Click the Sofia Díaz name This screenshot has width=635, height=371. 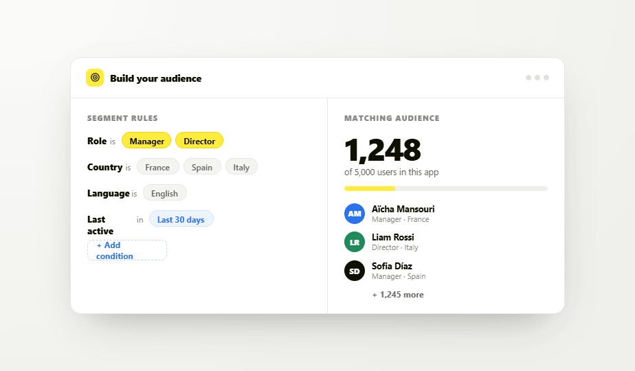(x=392, y=266)
